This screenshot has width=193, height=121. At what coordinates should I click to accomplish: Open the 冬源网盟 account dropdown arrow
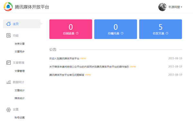(x=181, y=7)
